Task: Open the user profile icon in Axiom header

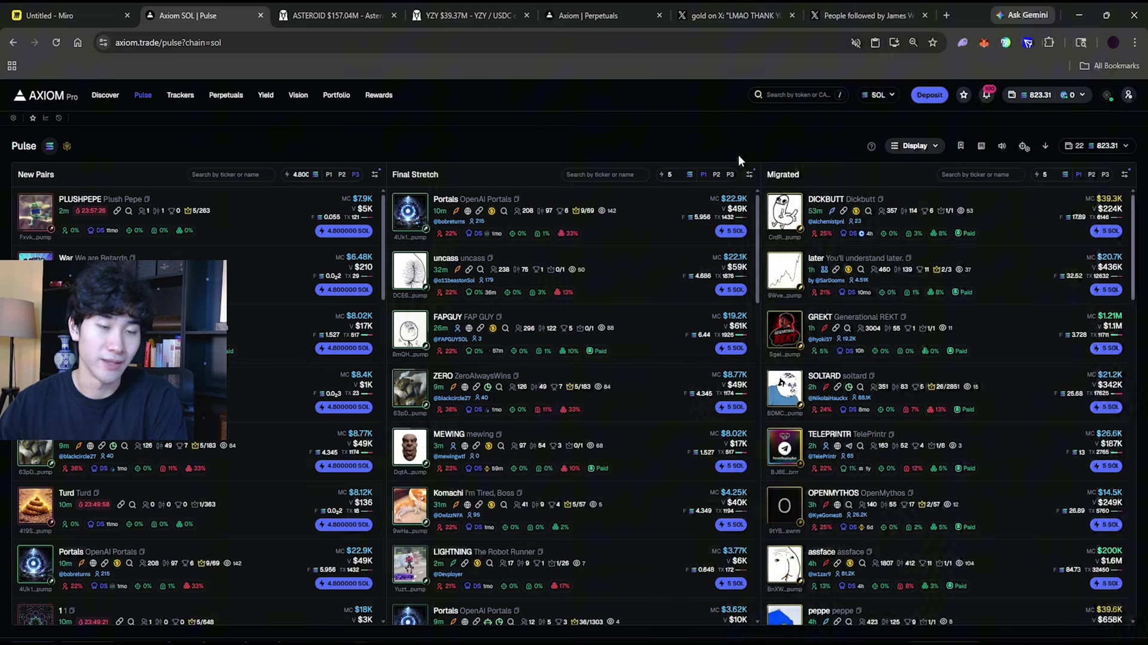Action: pos(1128,95)
